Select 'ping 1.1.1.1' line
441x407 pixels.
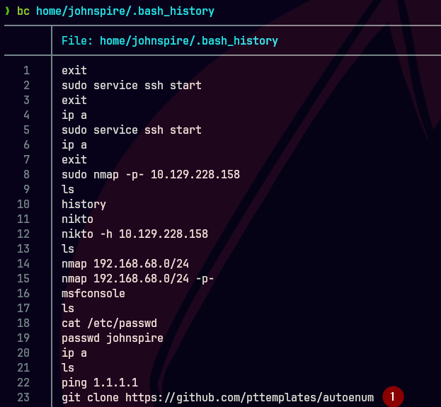click(100, 383)
